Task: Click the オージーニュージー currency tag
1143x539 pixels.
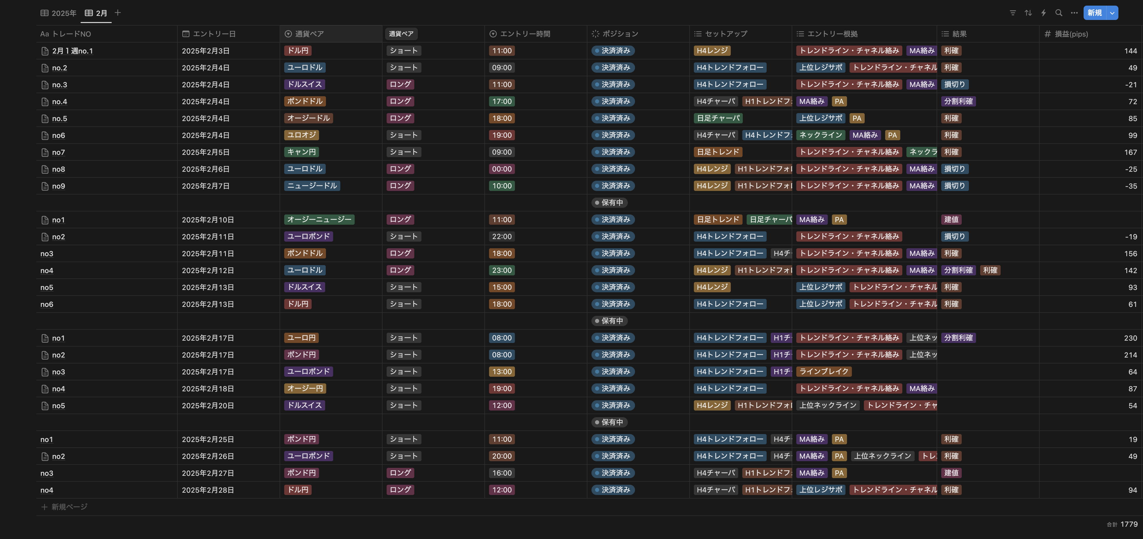Action: [320, 219]
